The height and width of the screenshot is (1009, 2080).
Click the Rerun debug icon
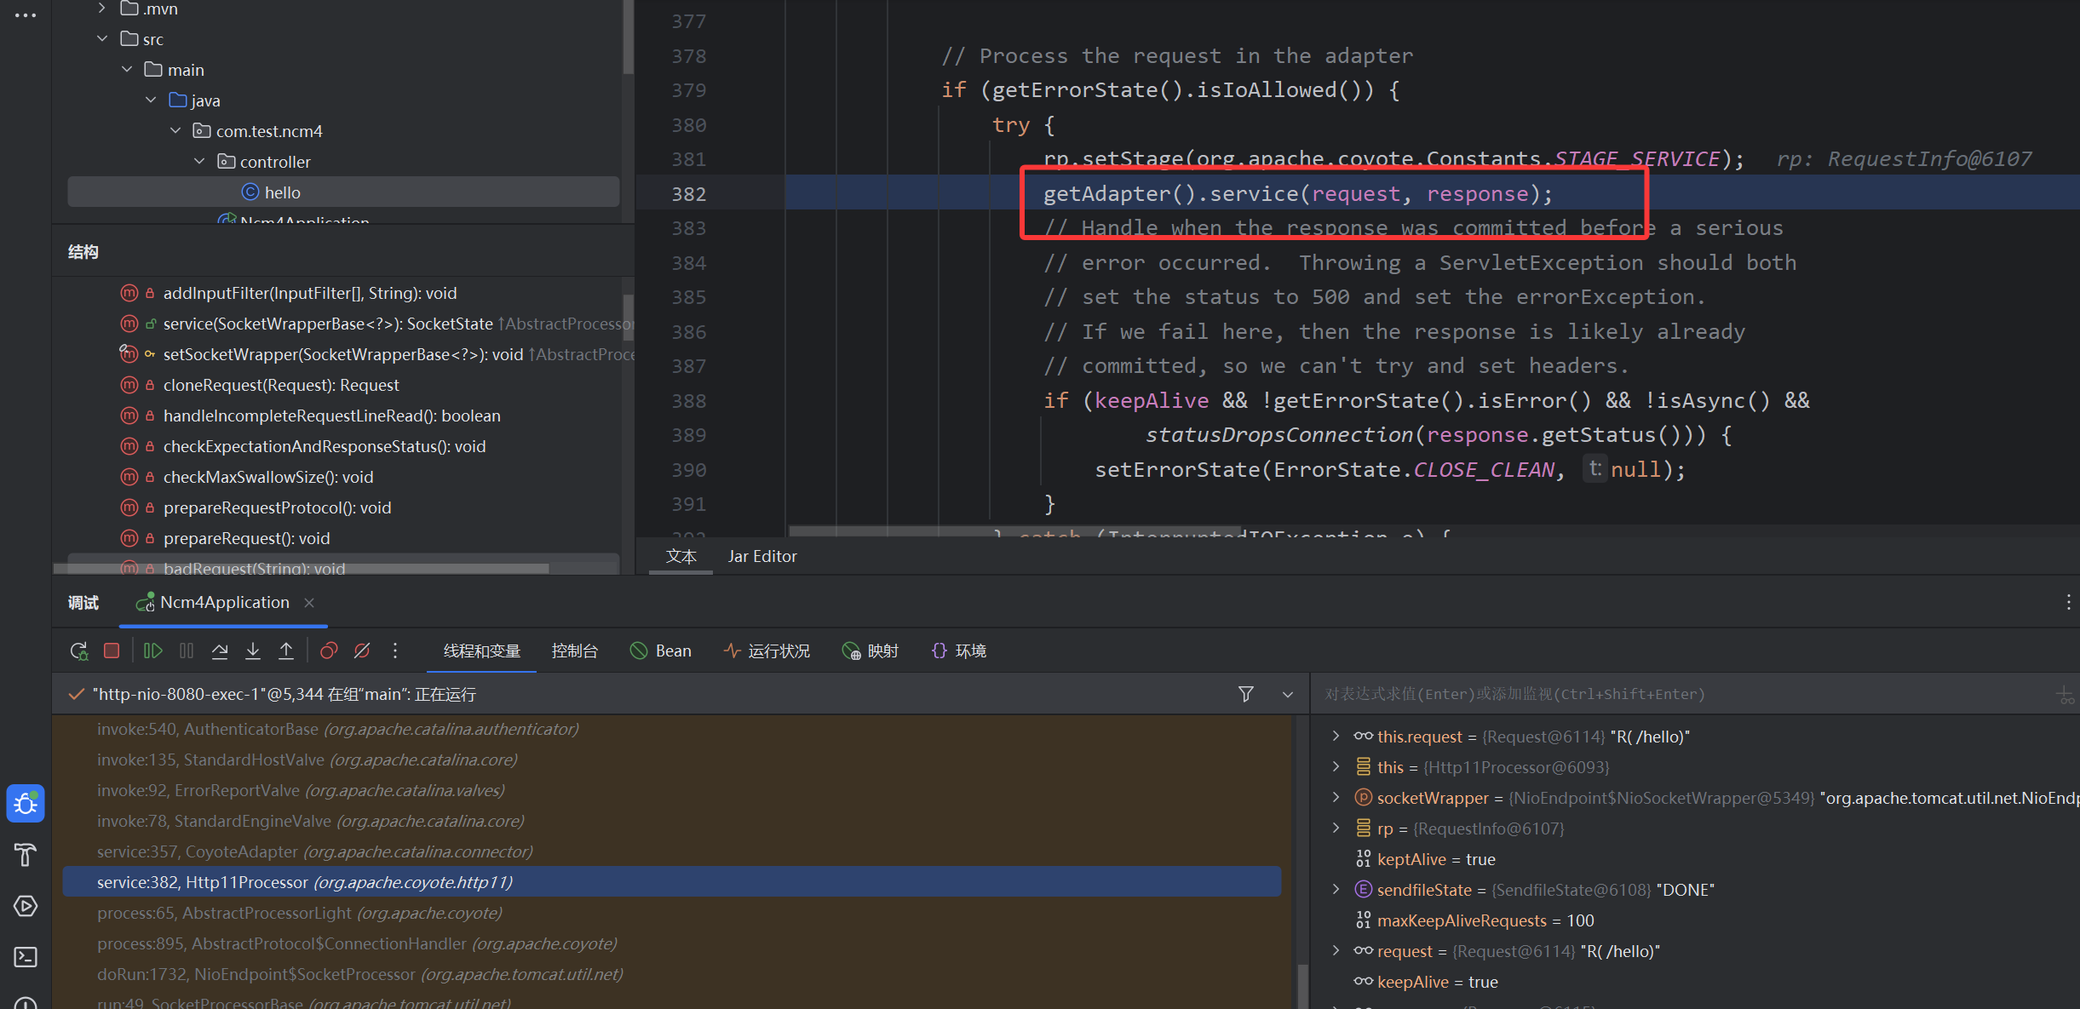click(x=78, y=651)
